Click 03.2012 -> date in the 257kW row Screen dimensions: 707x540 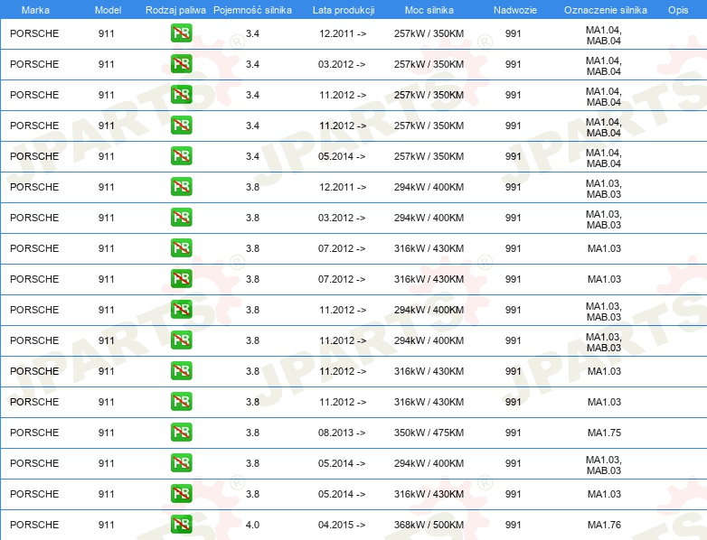(x=342, y=64)
